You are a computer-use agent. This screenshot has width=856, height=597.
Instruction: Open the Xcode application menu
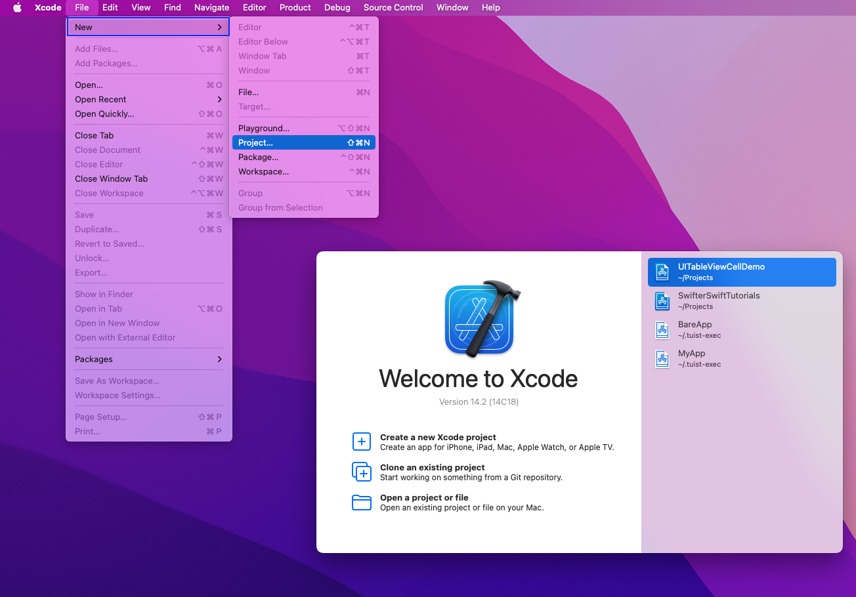(x=48, y=8)
